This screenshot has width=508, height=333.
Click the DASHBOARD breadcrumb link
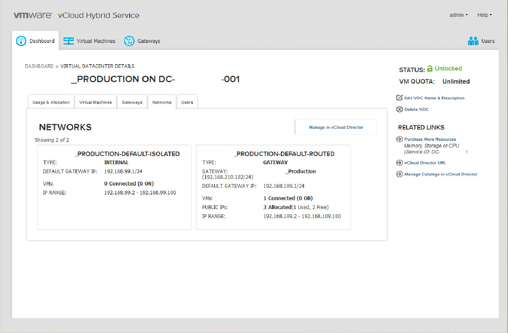(39, 66)
